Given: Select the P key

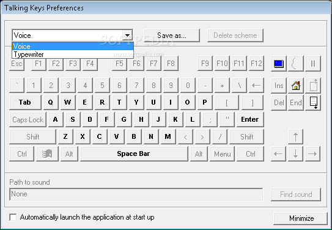Looking at the screenshot, I should pos(205,103).
